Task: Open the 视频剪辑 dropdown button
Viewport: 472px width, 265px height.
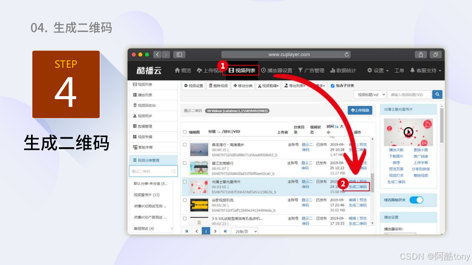Action: (268, 85)
